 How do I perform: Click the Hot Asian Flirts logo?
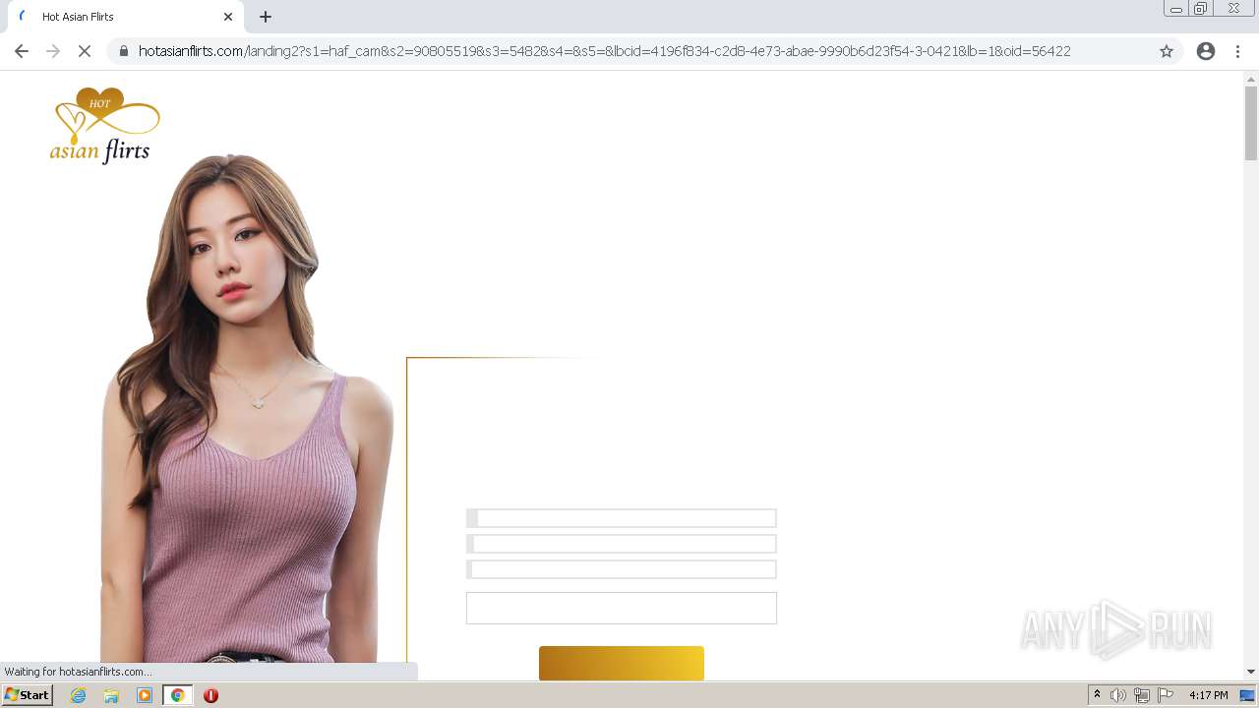click(104, 125)
